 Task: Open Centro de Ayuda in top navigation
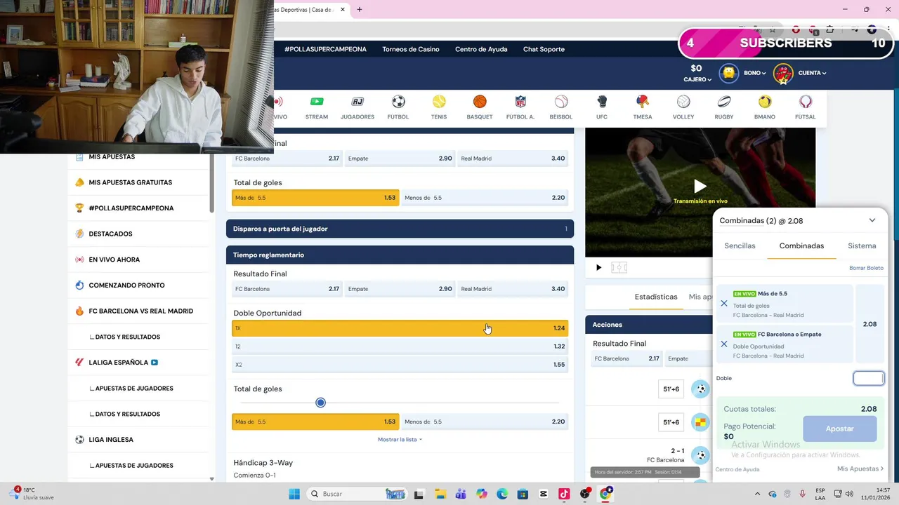[x=481, y=49]
